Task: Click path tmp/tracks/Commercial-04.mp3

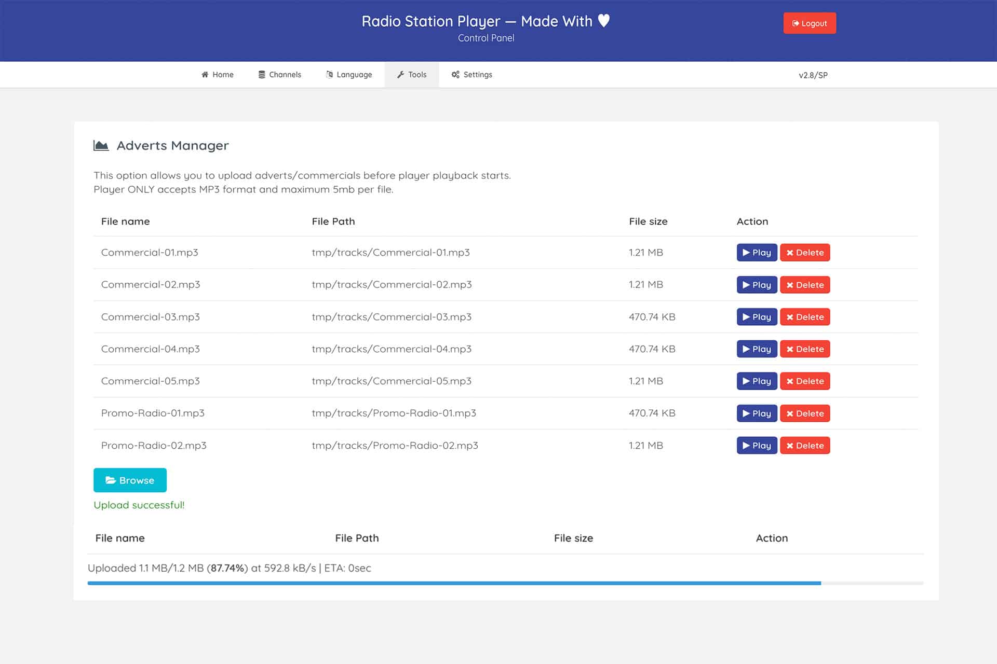Action: click(392, 349)
